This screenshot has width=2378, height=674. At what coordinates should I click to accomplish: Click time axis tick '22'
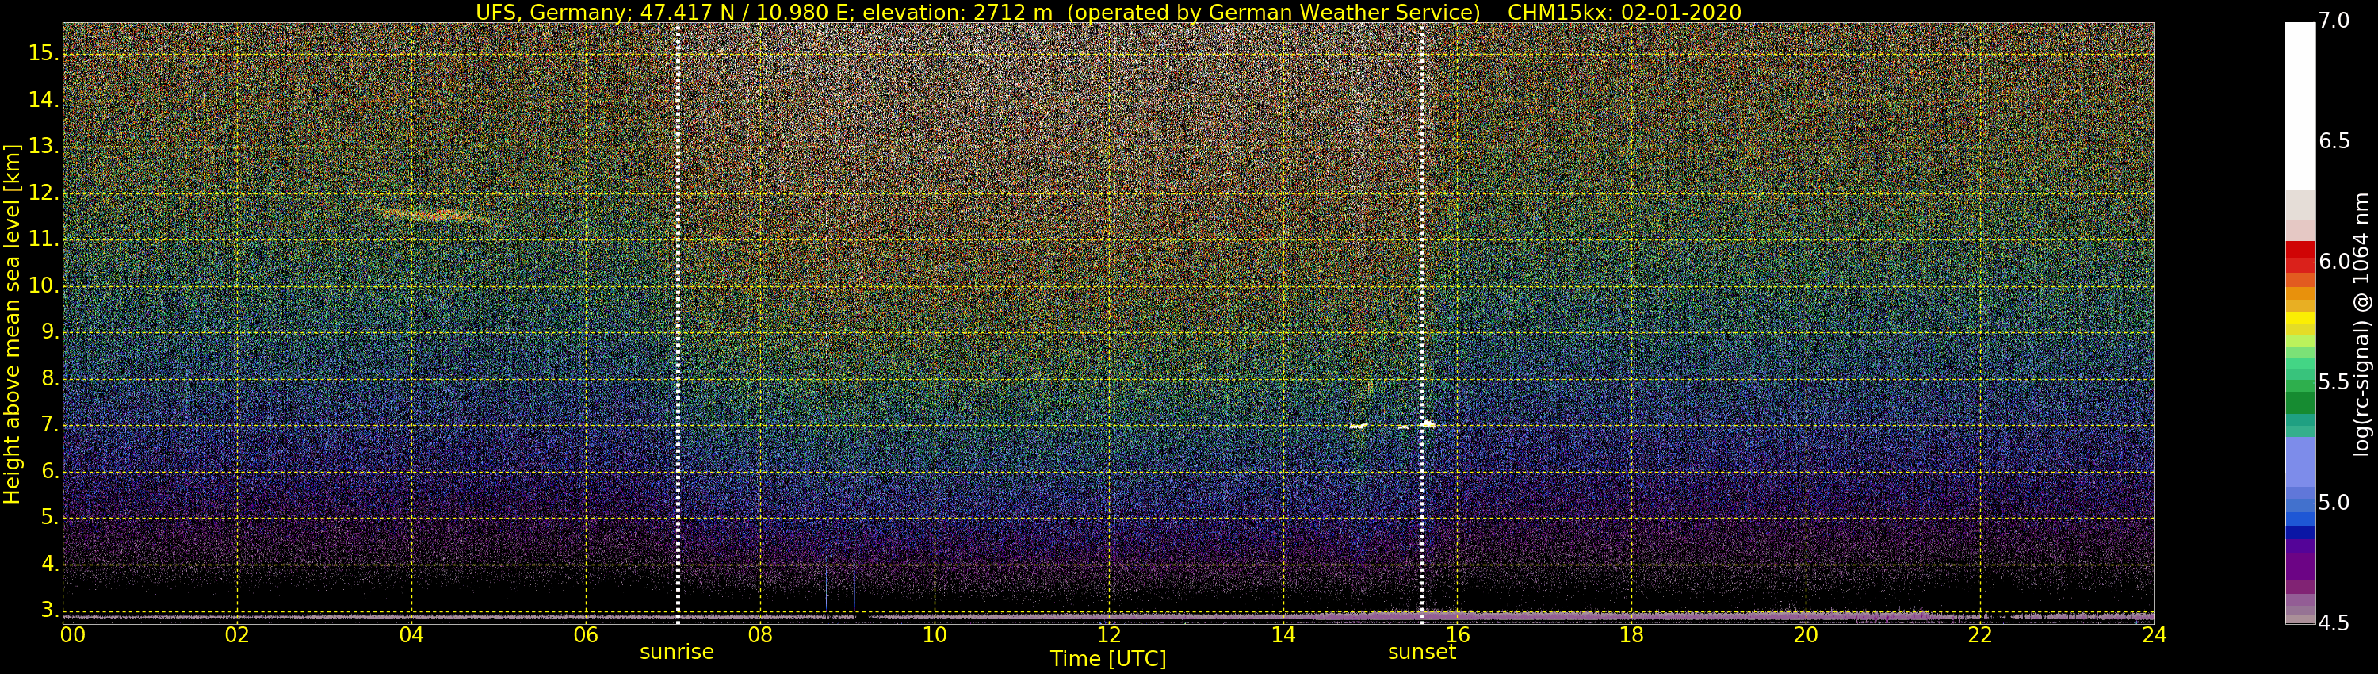tap(1980, 635)
